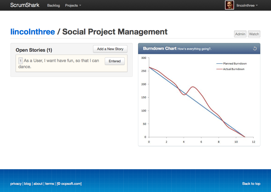Open the privacy link in footer
Viewport: 271px width, 192px height.
tap(16, 184)
